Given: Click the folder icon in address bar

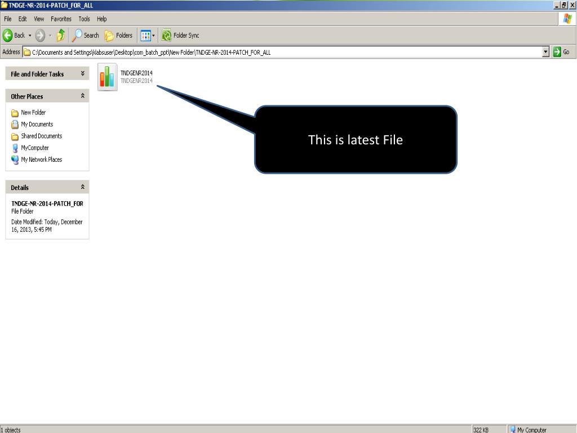Looking at the screenshot, I should point(27,52).
